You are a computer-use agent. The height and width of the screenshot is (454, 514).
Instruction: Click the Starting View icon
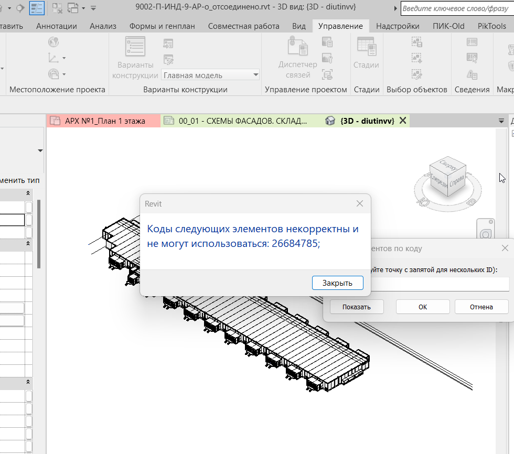tap(327, 74)
